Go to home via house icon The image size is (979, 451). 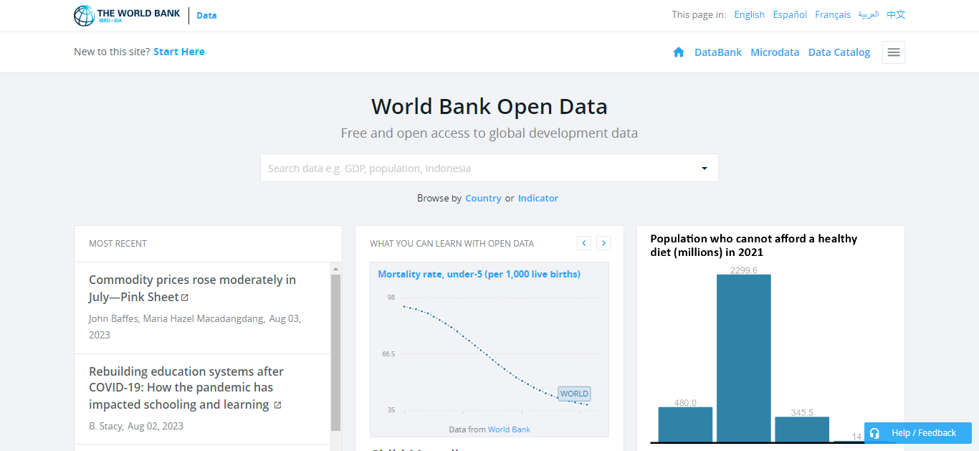click(x=679, y=52)
